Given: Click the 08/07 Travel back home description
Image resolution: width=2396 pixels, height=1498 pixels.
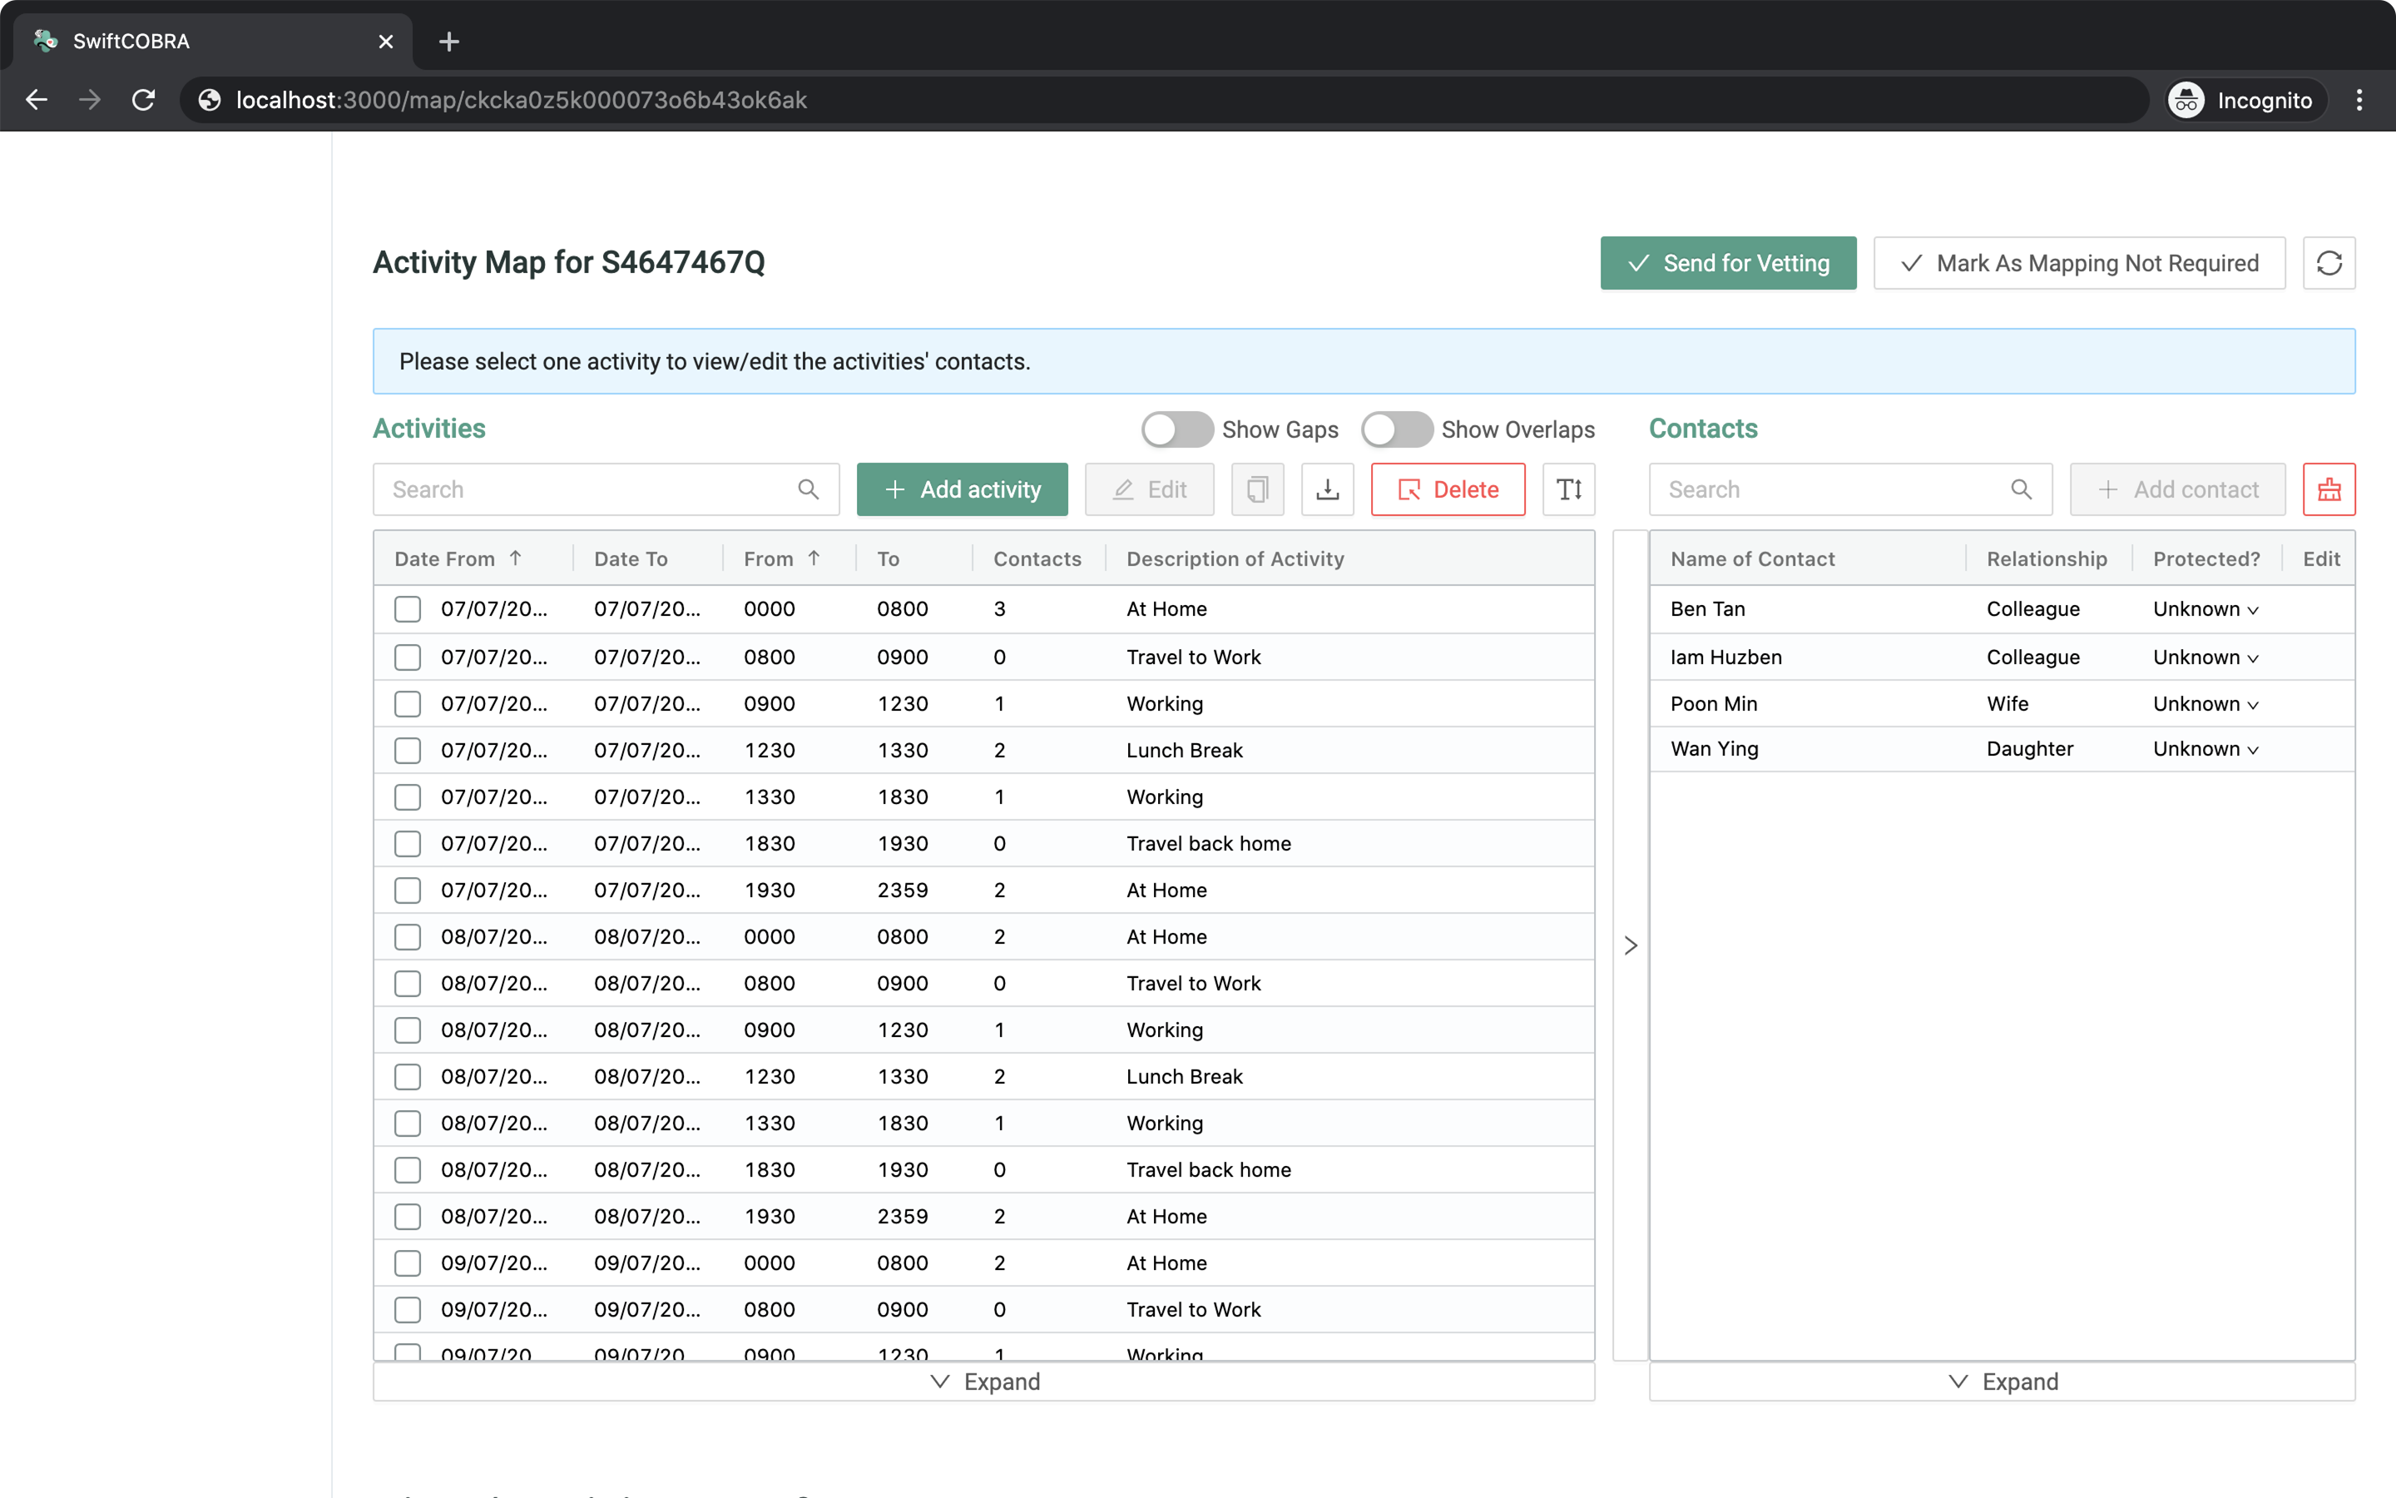Looking at the screenshot, I should coord(1208,1170).
